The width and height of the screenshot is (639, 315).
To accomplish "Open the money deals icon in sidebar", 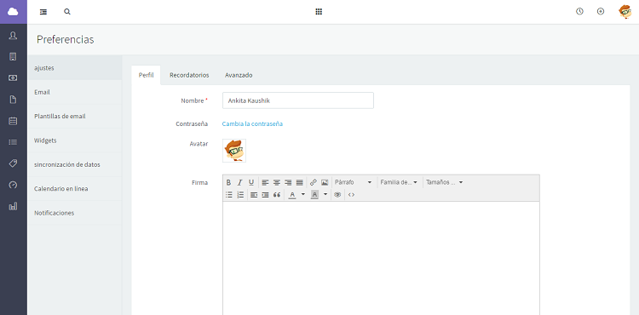I will [x=13, y=77].
